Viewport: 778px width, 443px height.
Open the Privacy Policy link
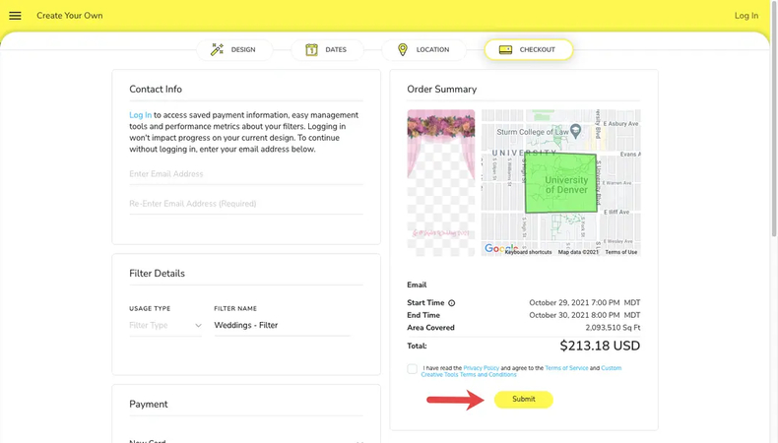(x=481, y=368)
